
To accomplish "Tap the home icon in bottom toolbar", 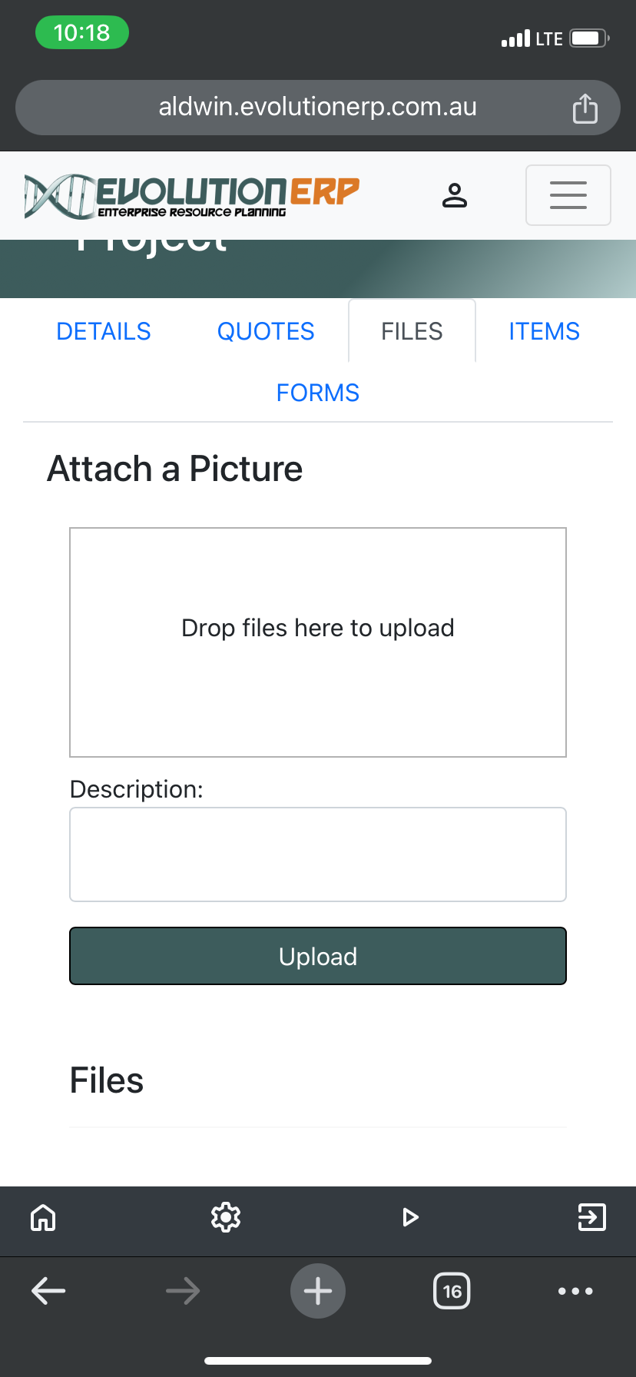I will [43, 1217].
